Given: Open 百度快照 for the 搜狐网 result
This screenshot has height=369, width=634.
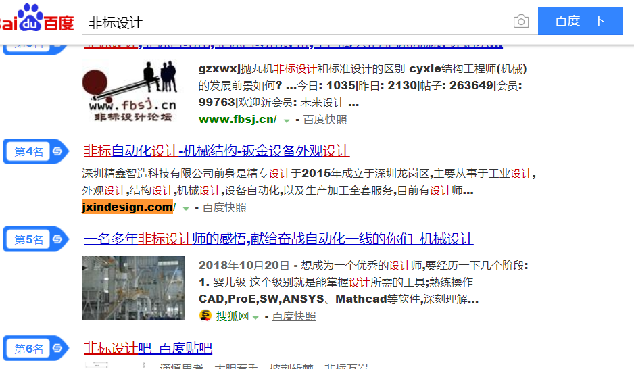Looking at the screenshot, I should click(294, 316).
